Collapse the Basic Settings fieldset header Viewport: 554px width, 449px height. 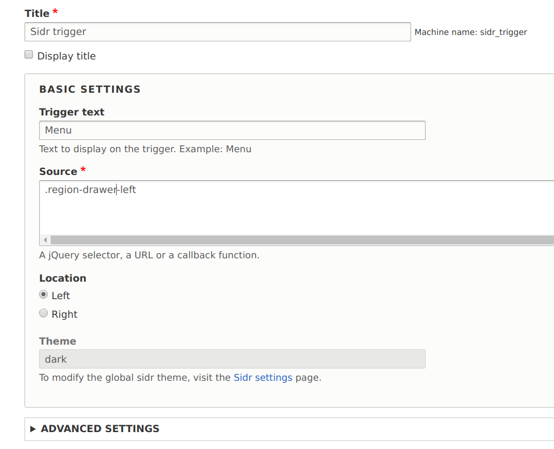89,89
